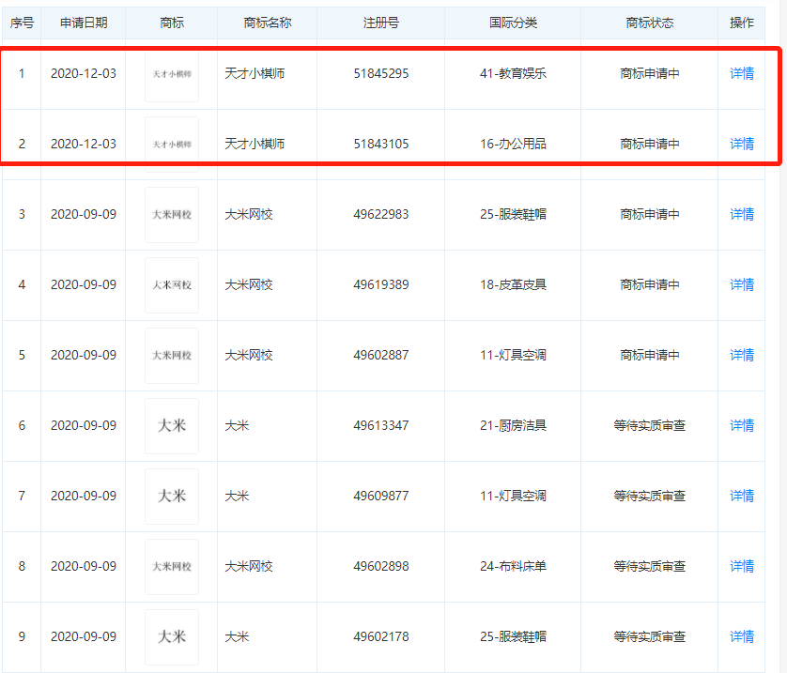Open 详情 for registration 49602887

point(741,355)
